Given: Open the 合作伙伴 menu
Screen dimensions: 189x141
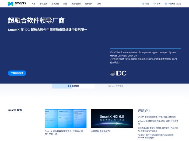Looking at the screenshot, I should pyautogui.click(x=89, y=4).
